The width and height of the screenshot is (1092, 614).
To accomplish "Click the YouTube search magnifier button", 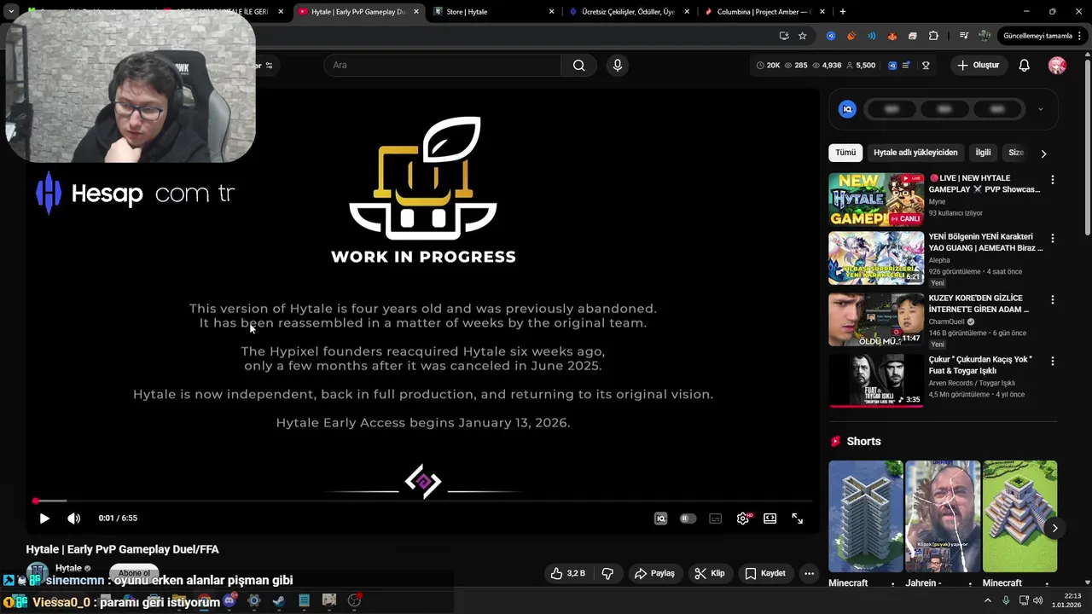I will [579, 65].
